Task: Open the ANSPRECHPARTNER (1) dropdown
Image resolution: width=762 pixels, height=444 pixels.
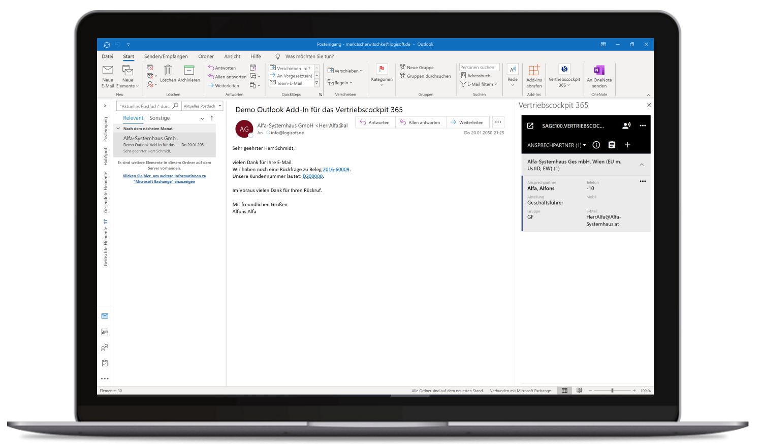Action: pyautogui.click(x=556, y=145)
